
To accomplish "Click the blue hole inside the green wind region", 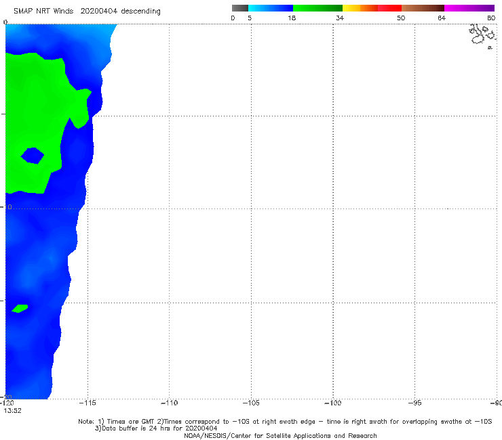I will 33,156.
